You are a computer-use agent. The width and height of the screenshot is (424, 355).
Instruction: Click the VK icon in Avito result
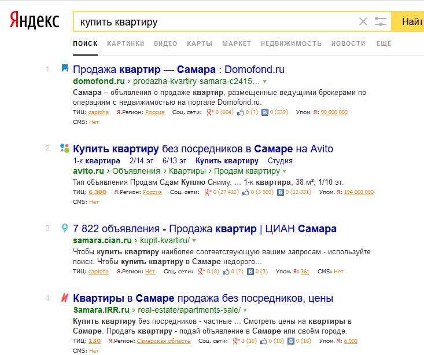click(x=281, y=192)
